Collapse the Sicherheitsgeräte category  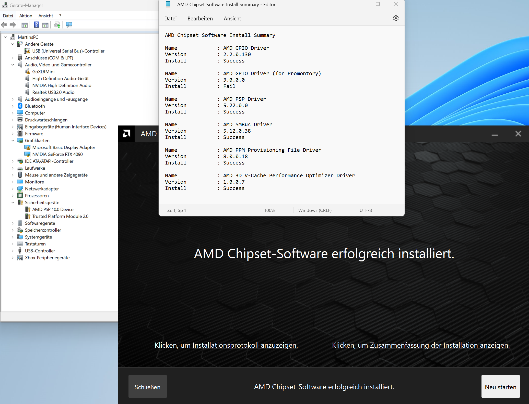[13, 203]
